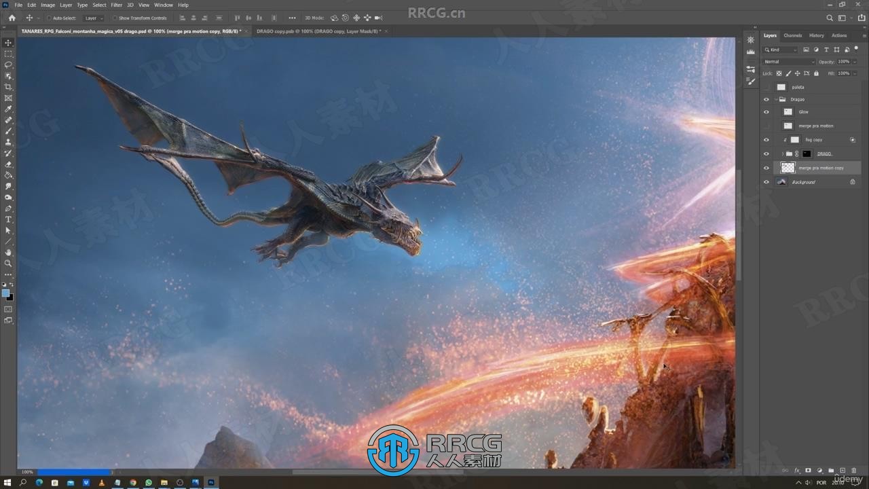Click the zoom percentage field at bottom left

click(27, 471)
